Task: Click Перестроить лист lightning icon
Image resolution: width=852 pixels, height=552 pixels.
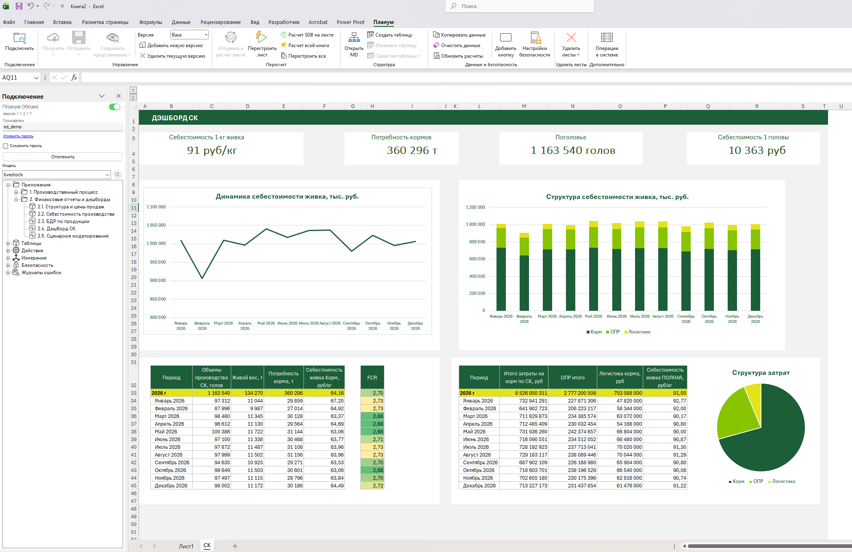Action: tap(261, 38)
